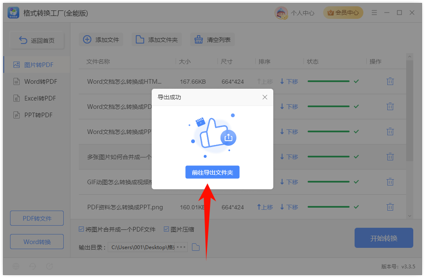Close the 导出成功 dialog
The image size is (425, 278).
pyautogui.click(x=265, y=97)
